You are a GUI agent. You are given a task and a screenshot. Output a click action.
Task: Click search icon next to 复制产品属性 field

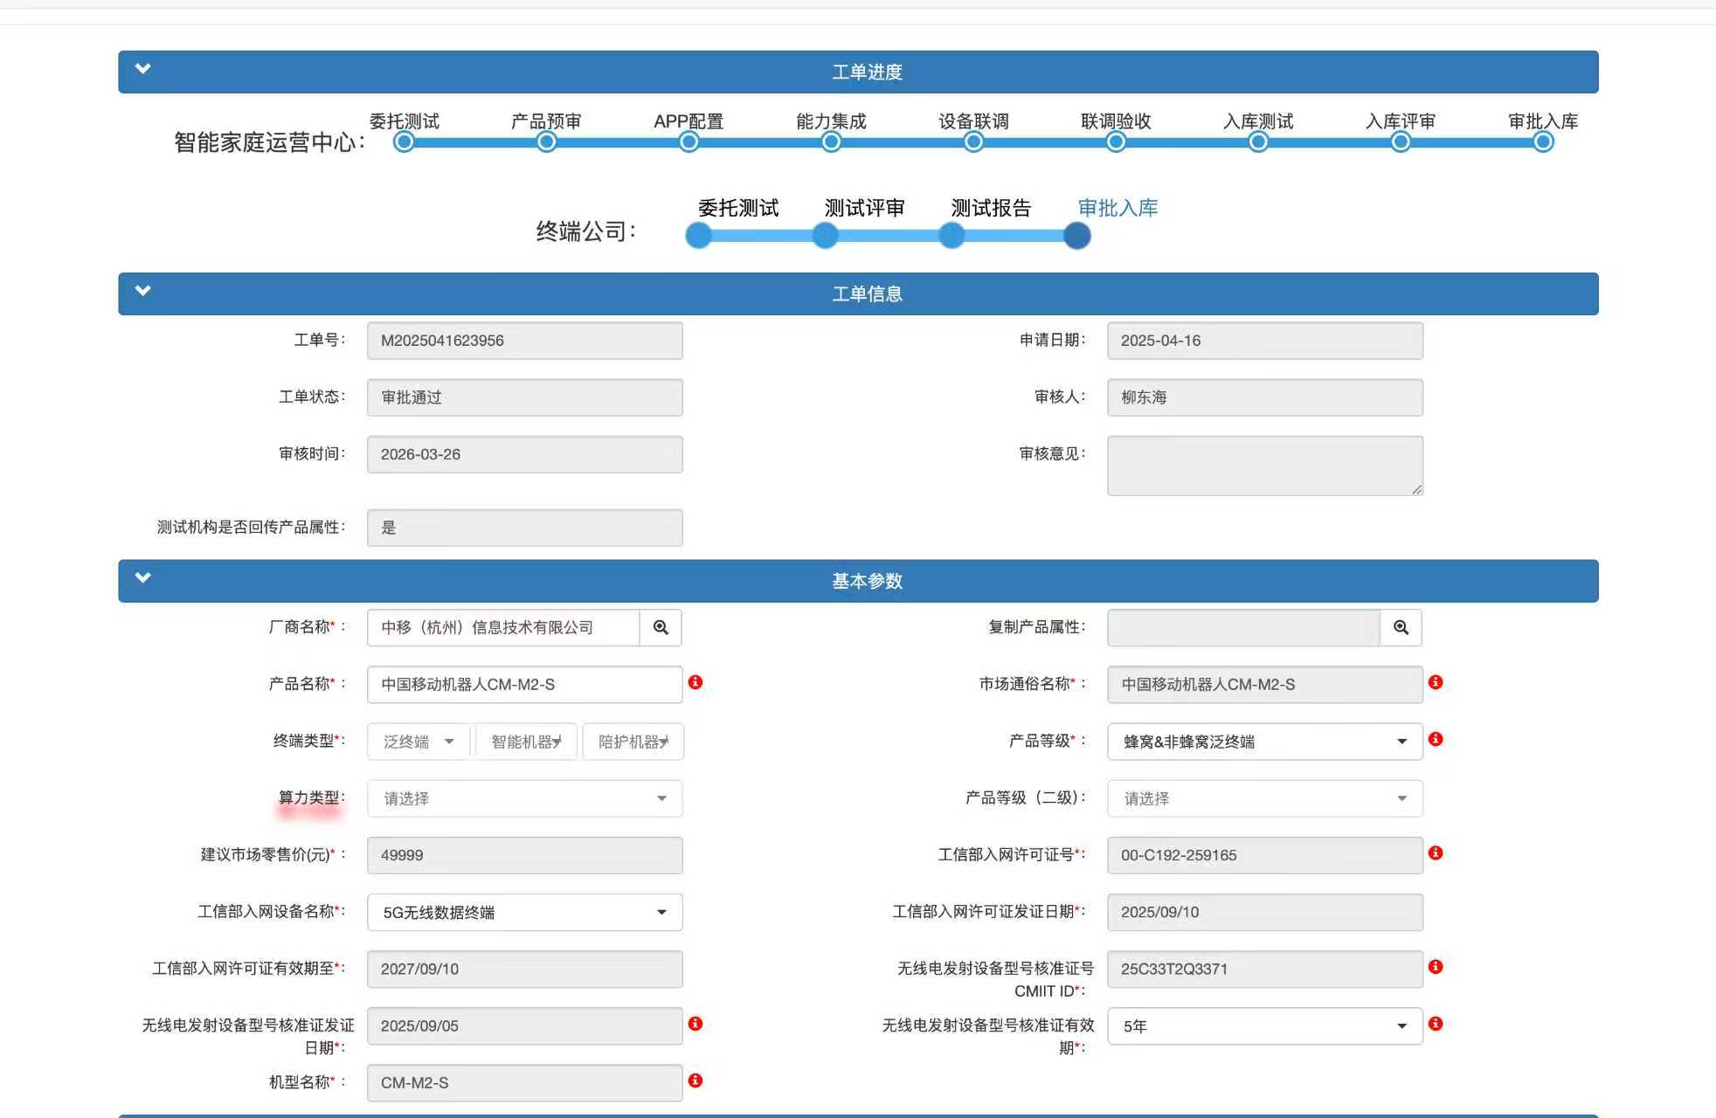click(x=1401, y=627)
